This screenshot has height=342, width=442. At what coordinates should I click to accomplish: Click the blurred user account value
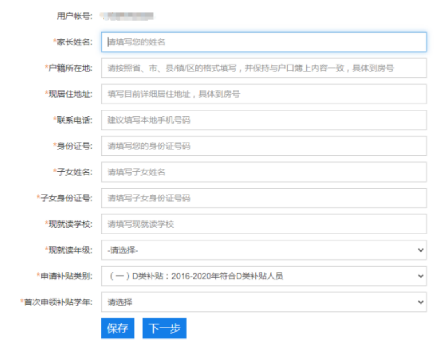click(127, 16)
